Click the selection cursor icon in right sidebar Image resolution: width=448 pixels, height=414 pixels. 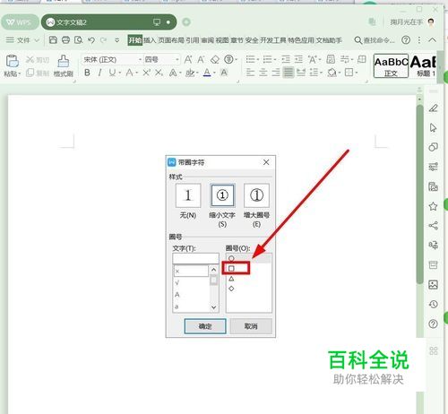click(433, 127)
